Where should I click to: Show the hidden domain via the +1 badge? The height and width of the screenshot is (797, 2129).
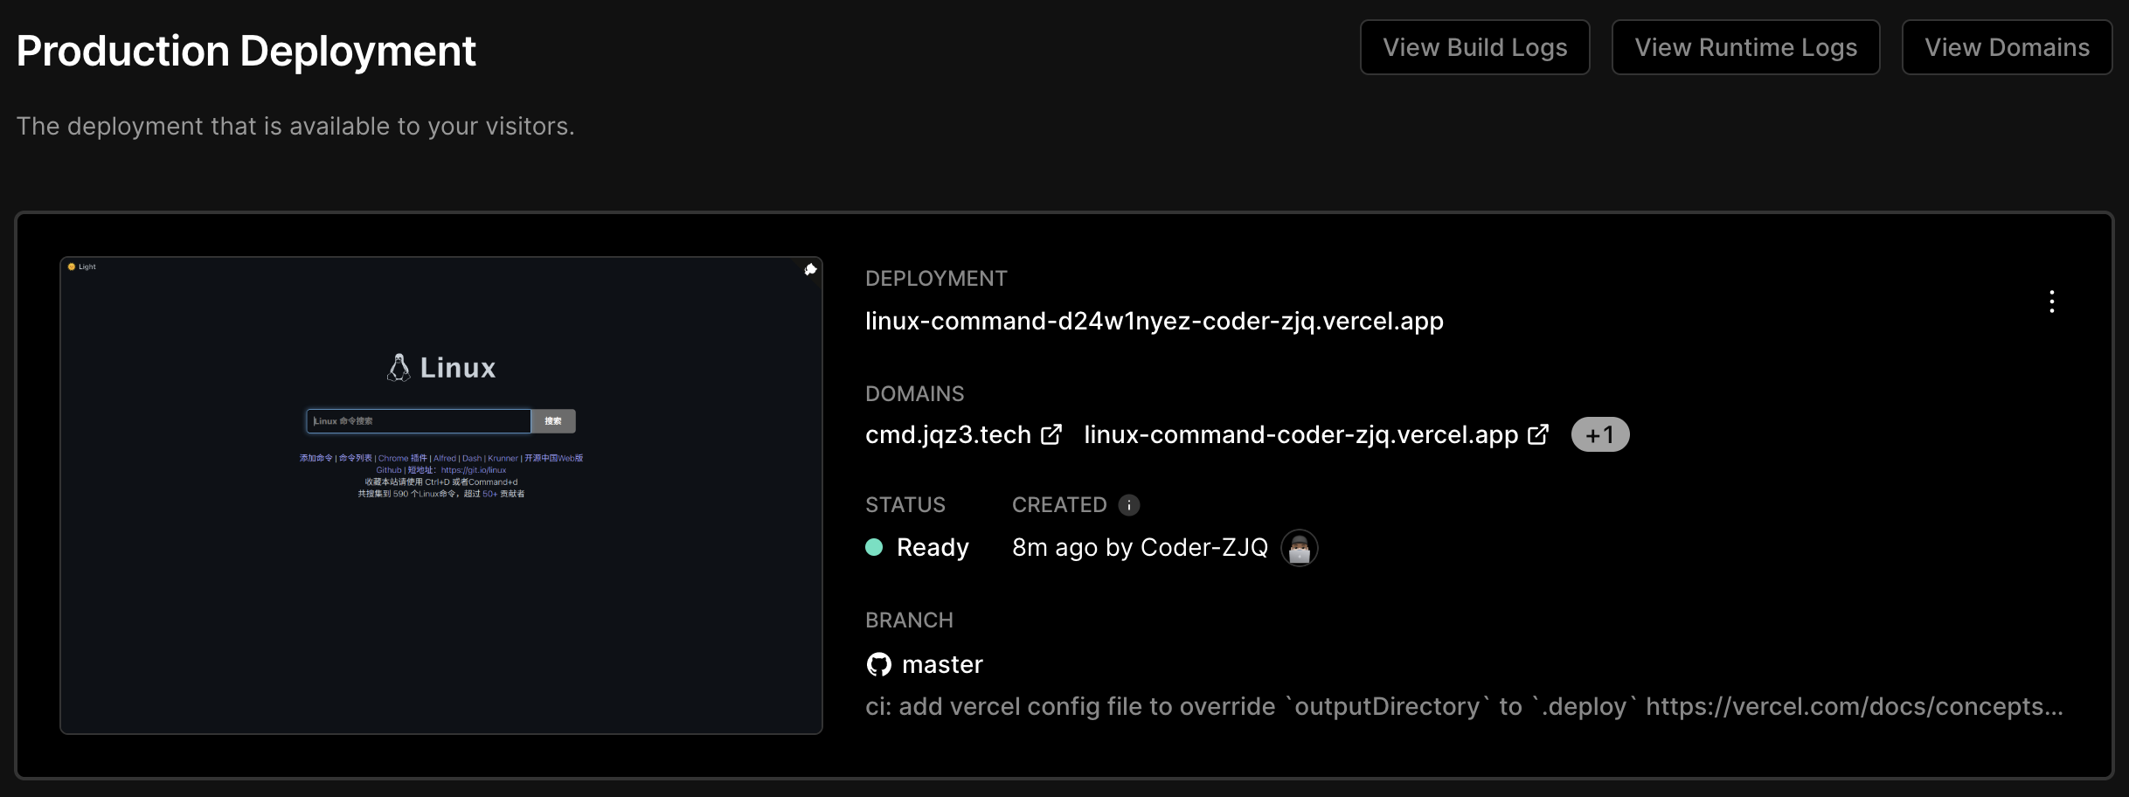click(x=1599, y=434)
